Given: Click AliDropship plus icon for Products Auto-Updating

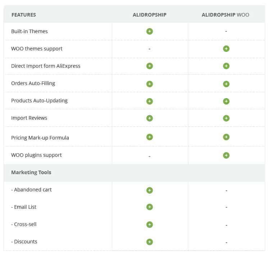Looking at the screenshot, I should pyautogui.click(x=150, y=101).
